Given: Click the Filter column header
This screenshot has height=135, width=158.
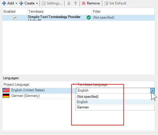Looking at the screenshot, I should coord(123,12).
